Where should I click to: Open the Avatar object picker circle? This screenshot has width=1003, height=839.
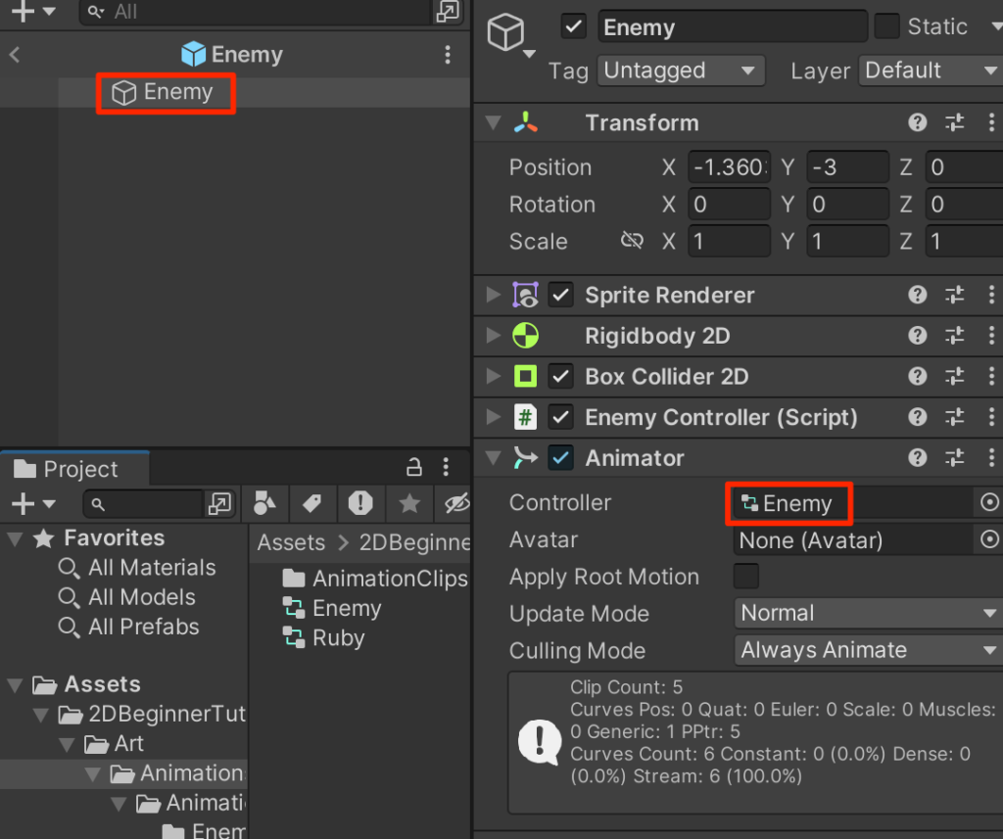(x=989, y=539)
